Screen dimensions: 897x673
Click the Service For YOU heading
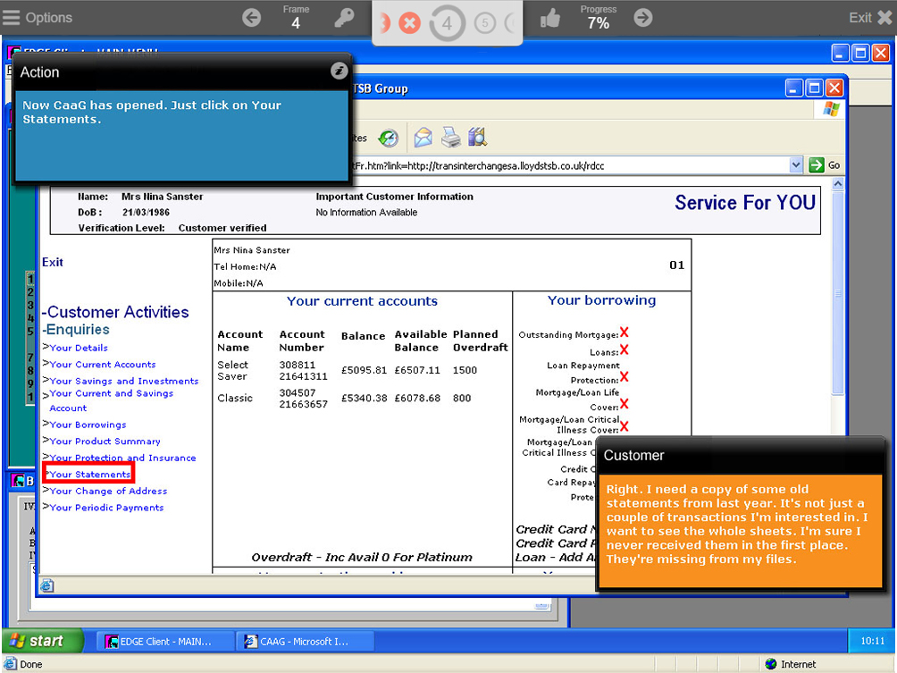pos(745,203)
